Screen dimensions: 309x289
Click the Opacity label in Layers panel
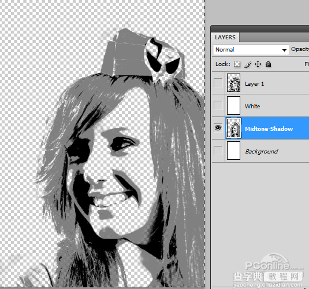click(x=300, y=49)
